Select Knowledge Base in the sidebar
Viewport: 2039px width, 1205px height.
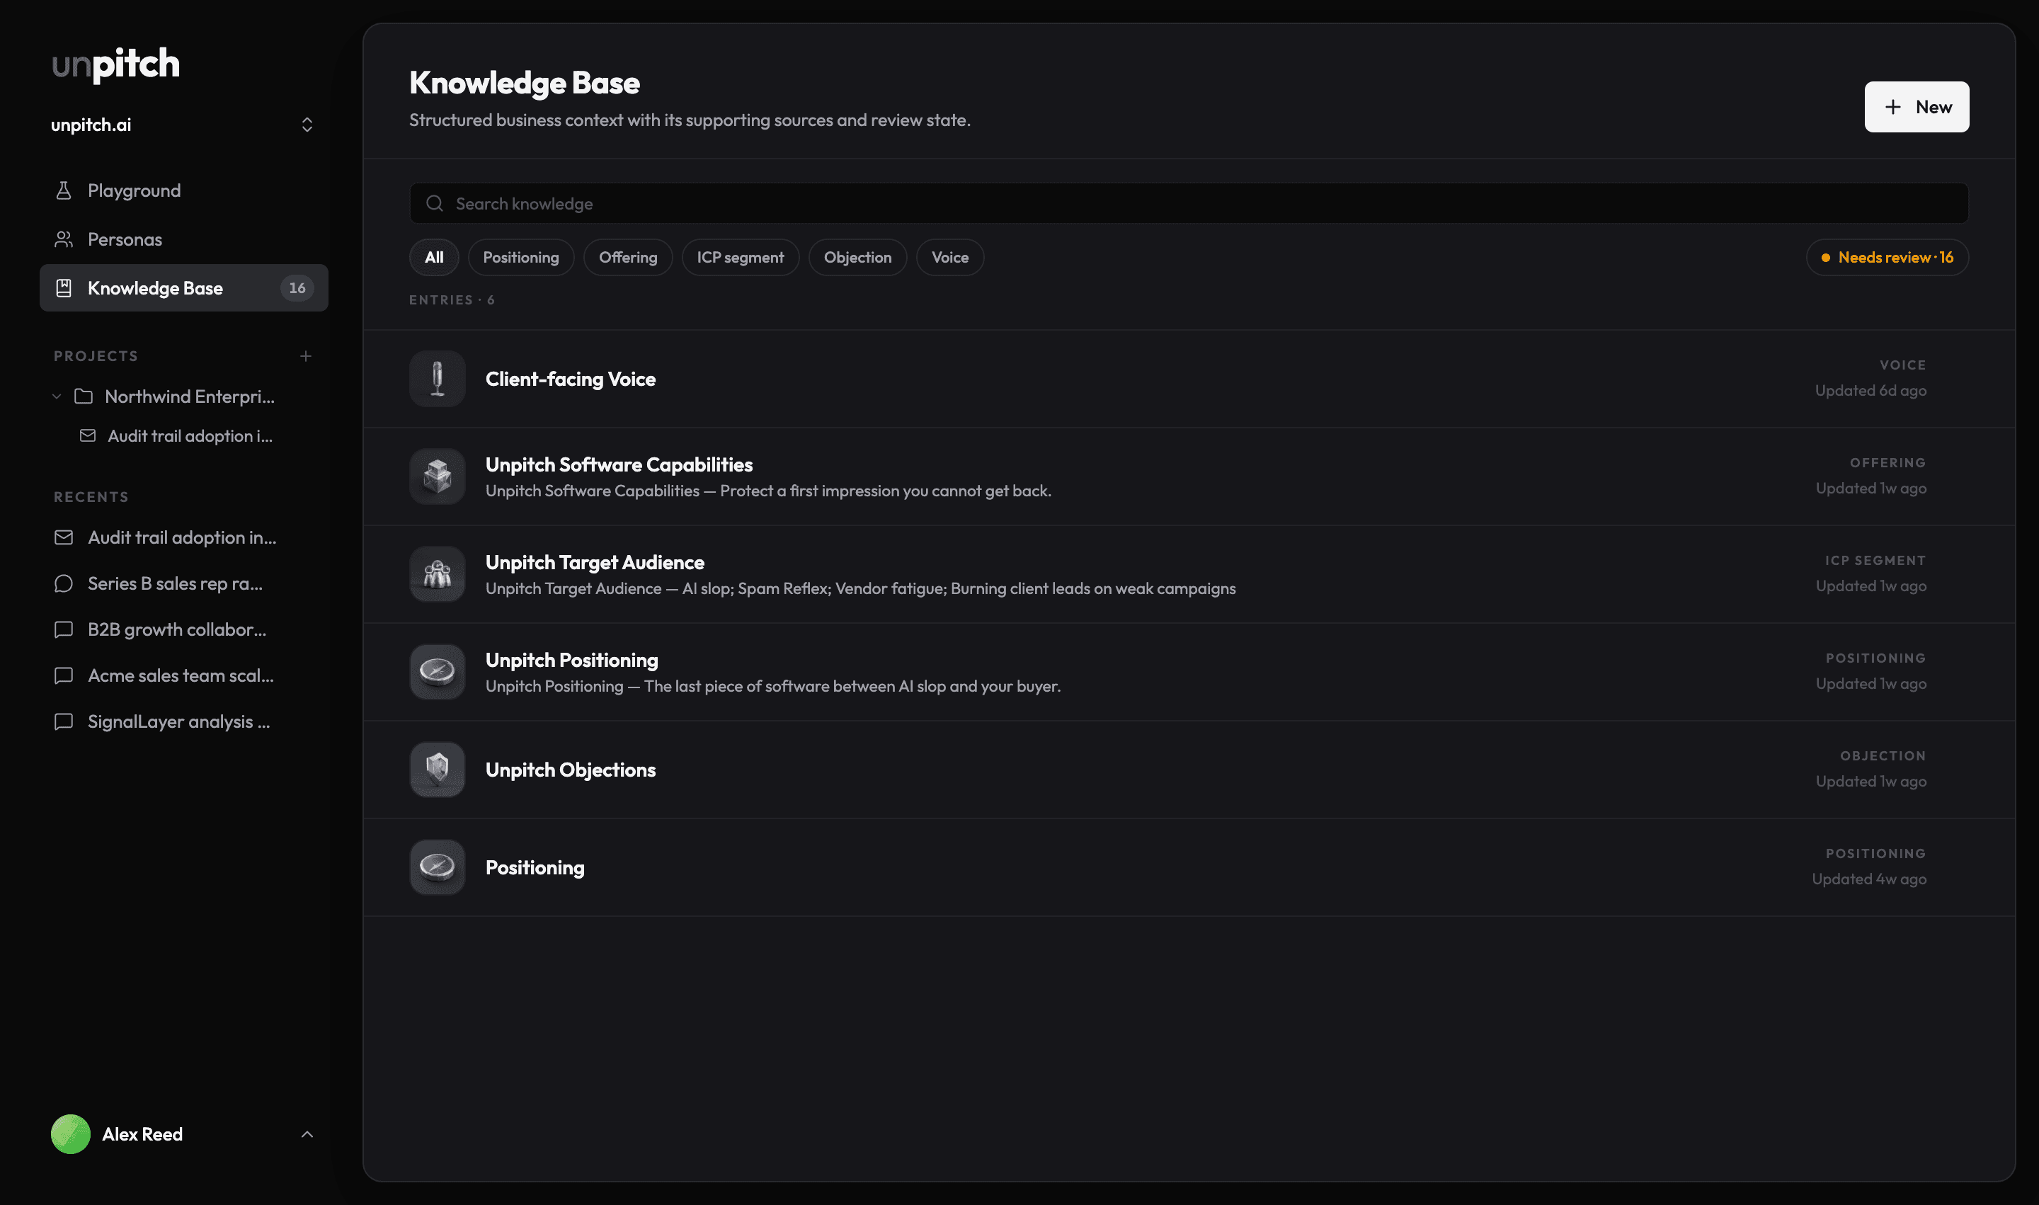tap(183, 287)
